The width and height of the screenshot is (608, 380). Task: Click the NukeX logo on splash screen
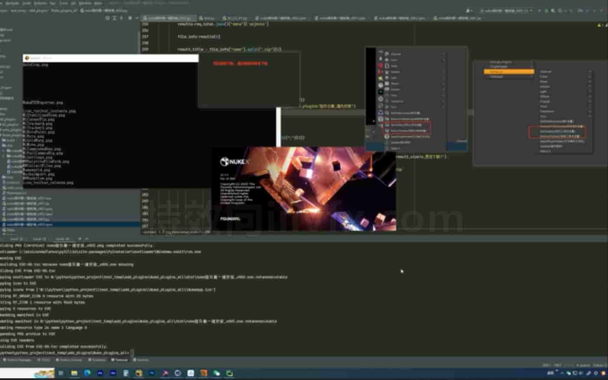click(x=235, y=162)
